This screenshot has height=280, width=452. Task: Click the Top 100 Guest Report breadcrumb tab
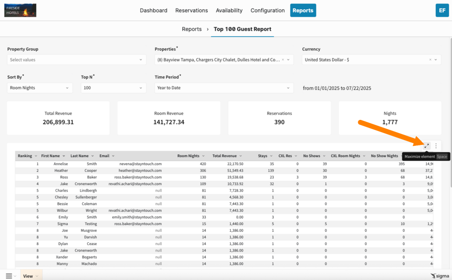pos(242,29)
